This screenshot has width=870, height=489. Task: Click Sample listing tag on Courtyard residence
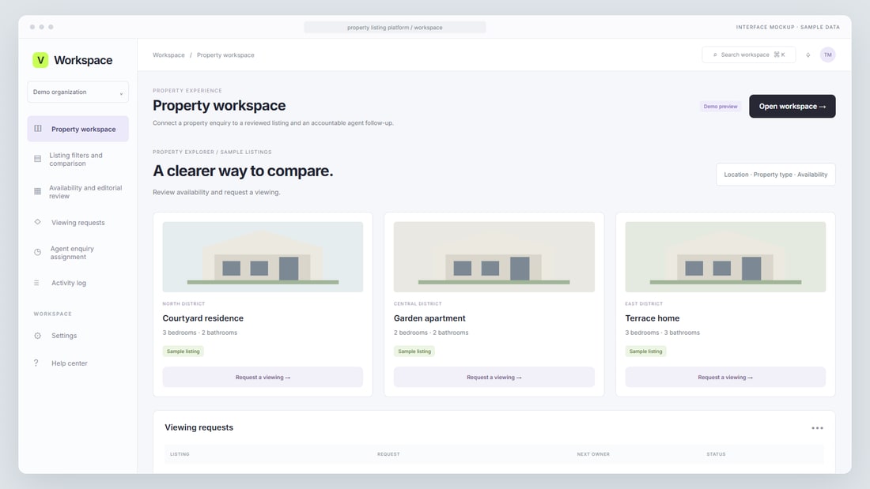coord(183,351)
